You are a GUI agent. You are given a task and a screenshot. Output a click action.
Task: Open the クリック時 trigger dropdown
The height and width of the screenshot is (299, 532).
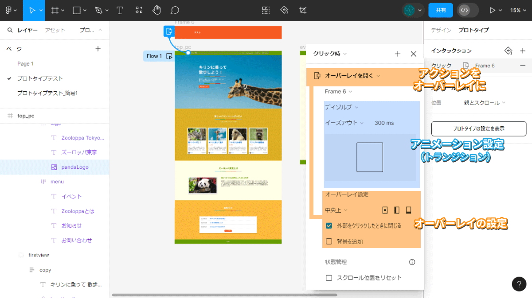click(x=330, y=54)
